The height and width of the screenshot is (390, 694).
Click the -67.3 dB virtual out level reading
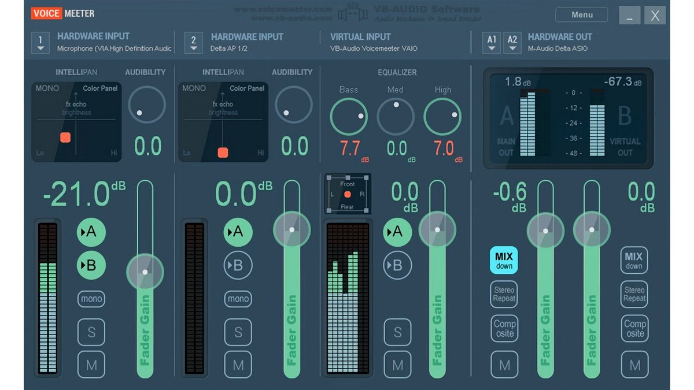click(622, 82)
